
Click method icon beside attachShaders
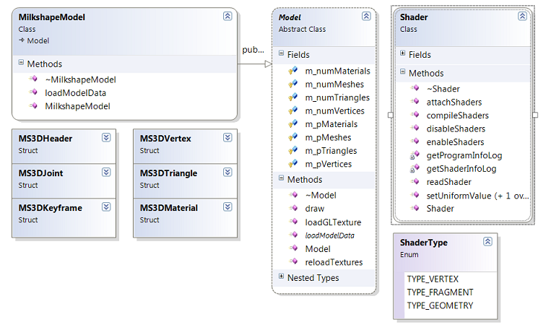click(415, 101)
